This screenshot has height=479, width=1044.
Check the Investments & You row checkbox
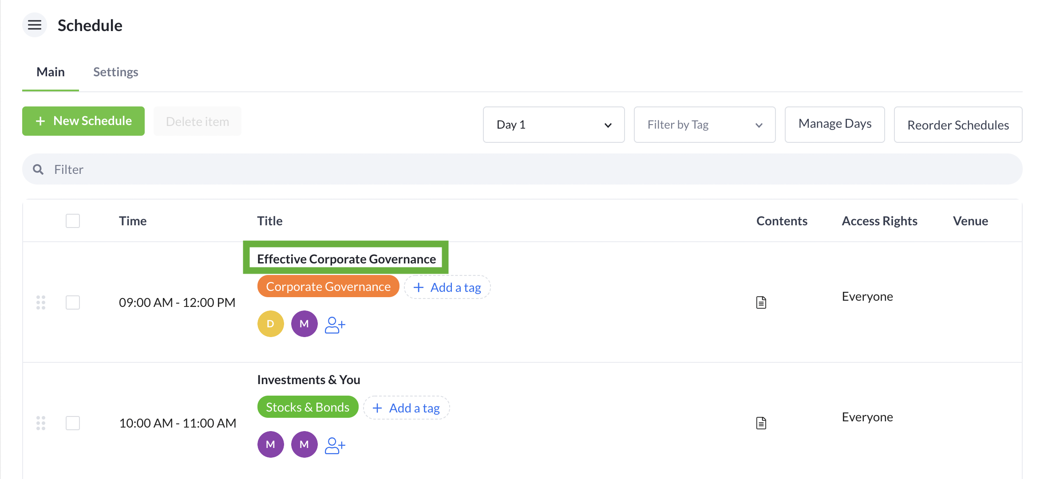(x=73, y=423)
